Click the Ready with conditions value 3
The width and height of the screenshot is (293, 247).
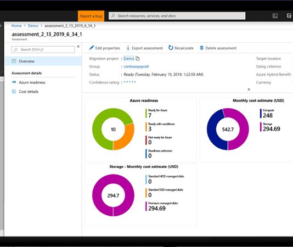pyautogui.click(x=150, y=129)
